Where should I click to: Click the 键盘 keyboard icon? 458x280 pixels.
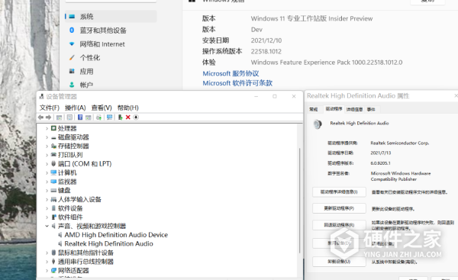(x=53, y=191)
